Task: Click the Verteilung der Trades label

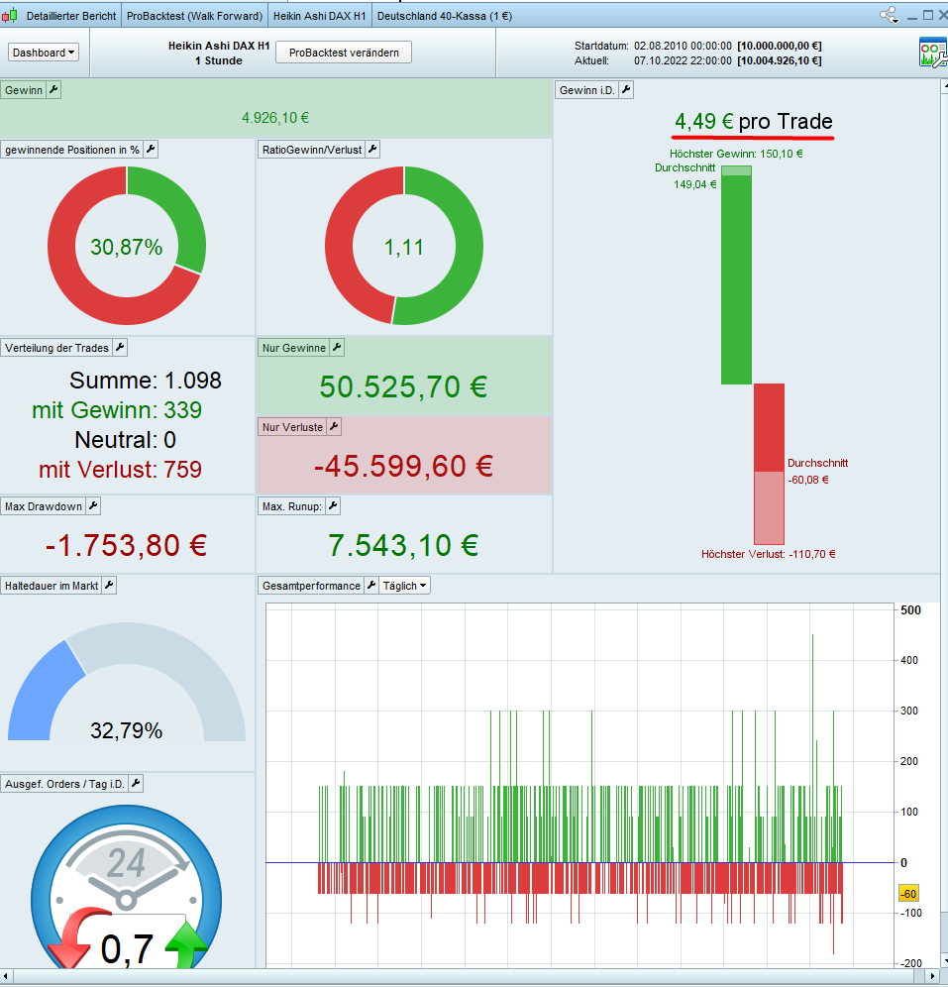Action: pos(56,348)
